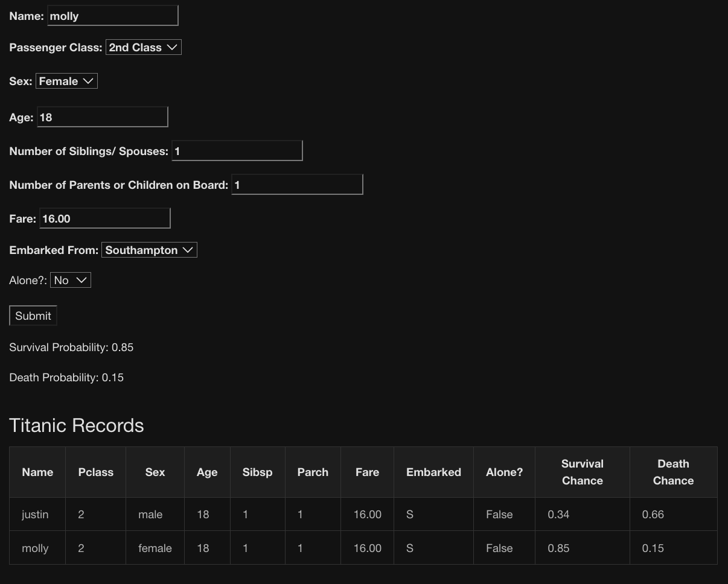Viewport: 728px width, 584px height.
Task: Focus the Age input field
Action: pyautogui.click(x=103, y=117)
